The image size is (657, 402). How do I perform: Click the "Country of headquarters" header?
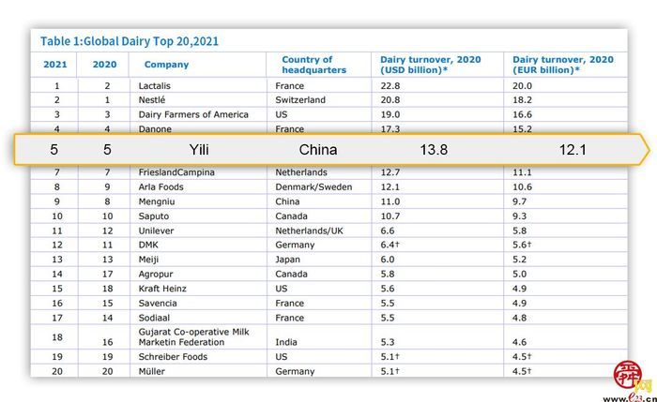coord(314,65)
